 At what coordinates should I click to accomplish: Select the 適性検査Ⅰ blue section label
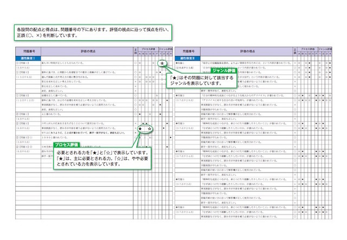(28, 58)
